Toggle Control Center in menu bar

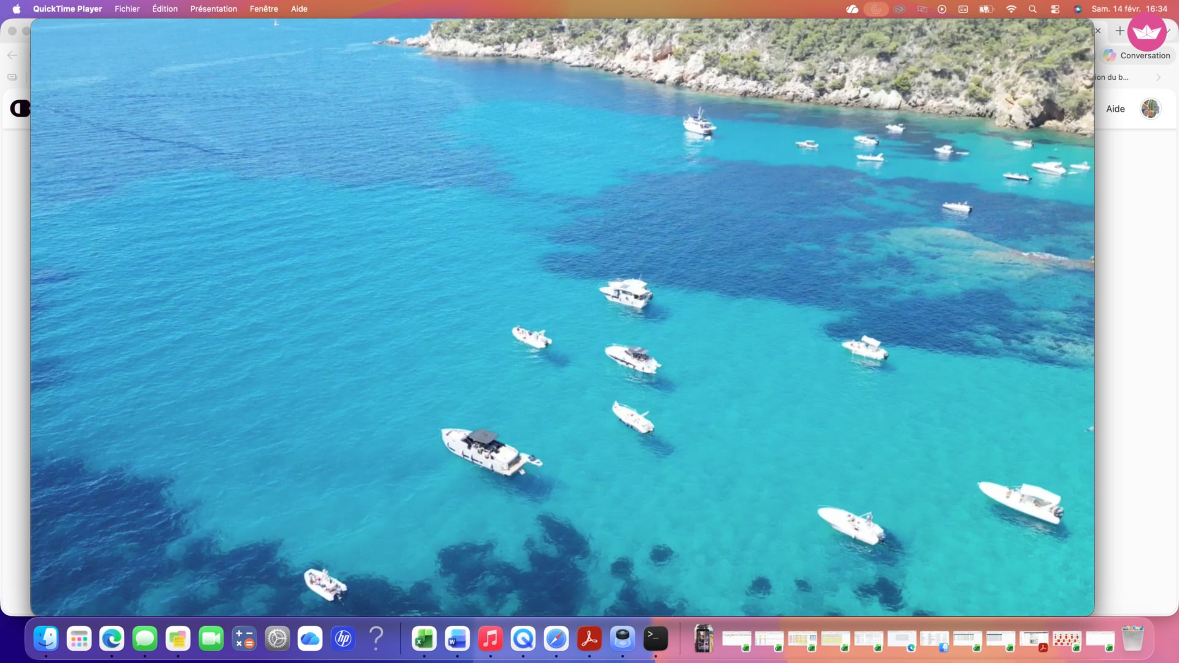pos(1055,9)
